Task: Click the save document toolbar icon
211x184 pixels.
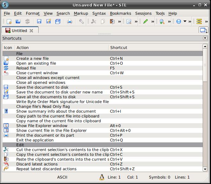Action: tap(39, 21)
